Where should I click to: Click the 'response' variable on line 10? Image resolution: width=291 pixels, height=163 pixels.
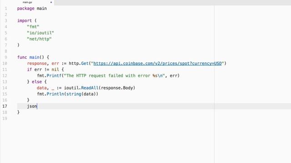[37, 63]
